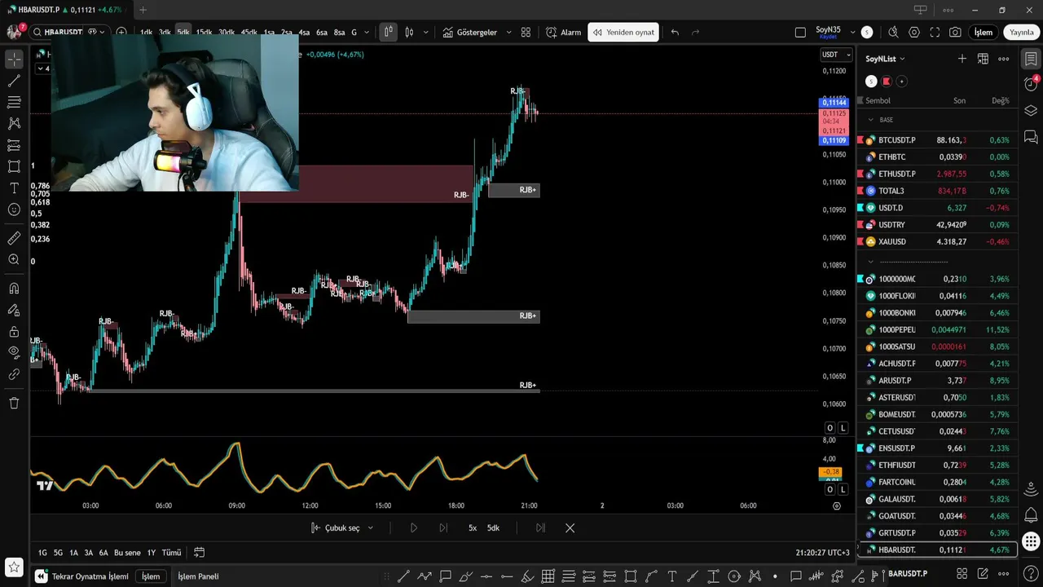This screenshot has width=1043, height=587.
Task: Open the emoji icons tool
Action: [14, 210]
